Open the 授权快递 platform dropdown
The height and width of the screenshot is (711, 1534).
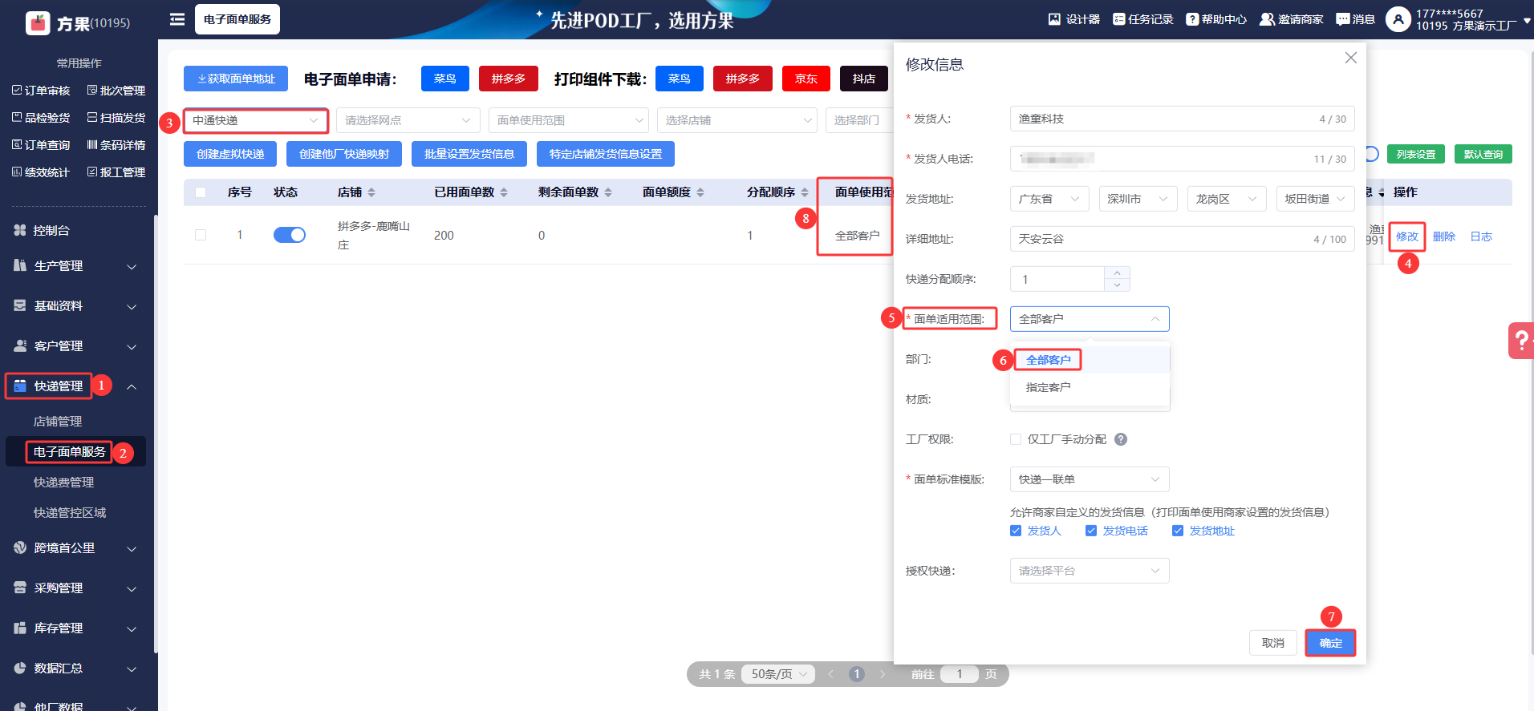point(1090,571)
